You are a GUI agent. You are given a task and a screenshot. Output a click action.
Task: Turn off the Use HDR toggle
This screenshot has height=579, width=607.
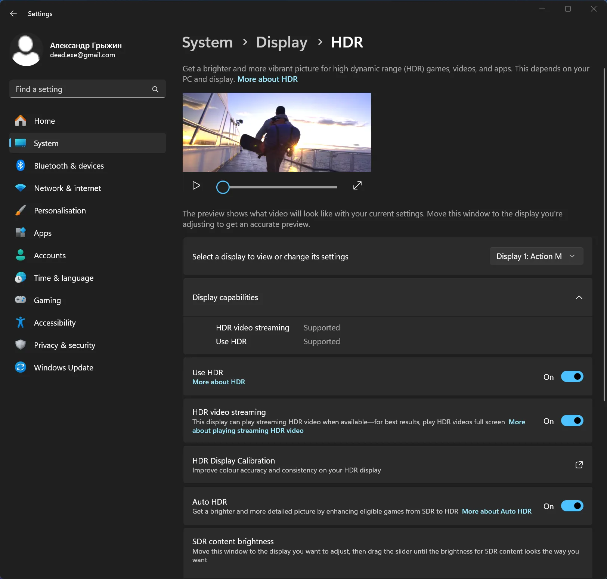572,377
